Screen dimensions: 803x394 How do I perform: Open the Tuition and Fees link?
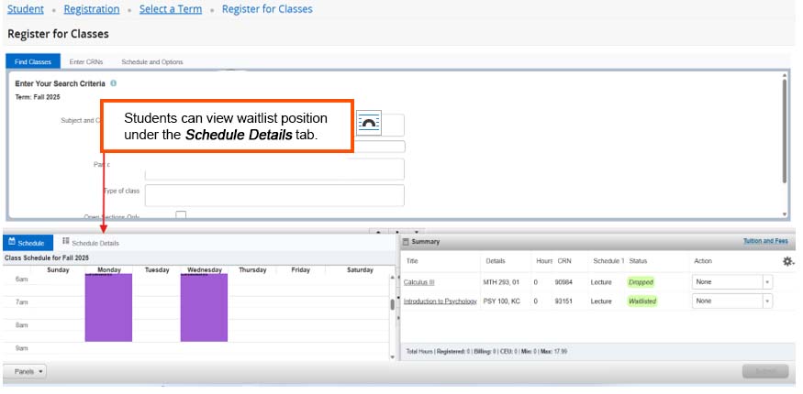point(765,242)
